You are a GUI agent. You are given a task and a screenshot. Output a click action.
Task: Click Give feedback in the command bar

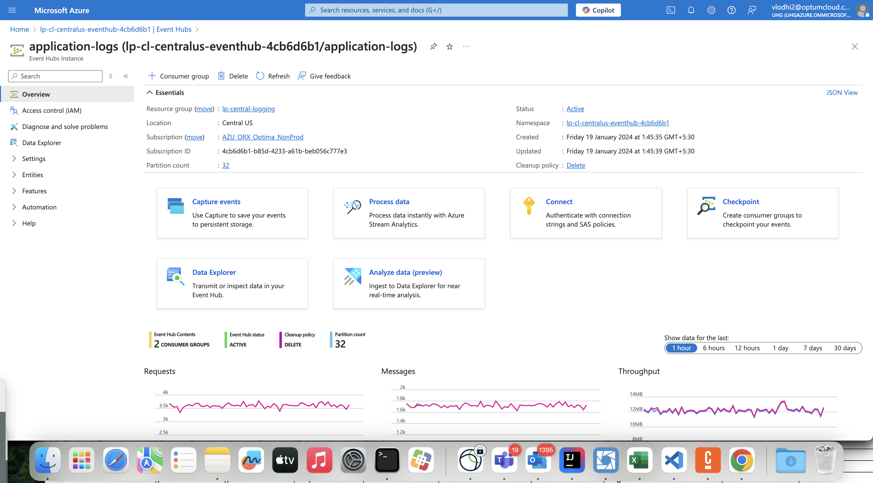(324, 76)
